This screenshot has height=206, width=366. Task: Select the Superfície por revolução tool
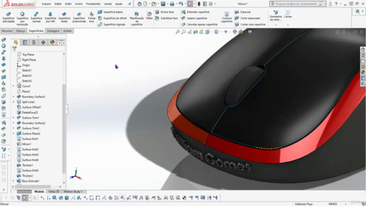point(22,18)
